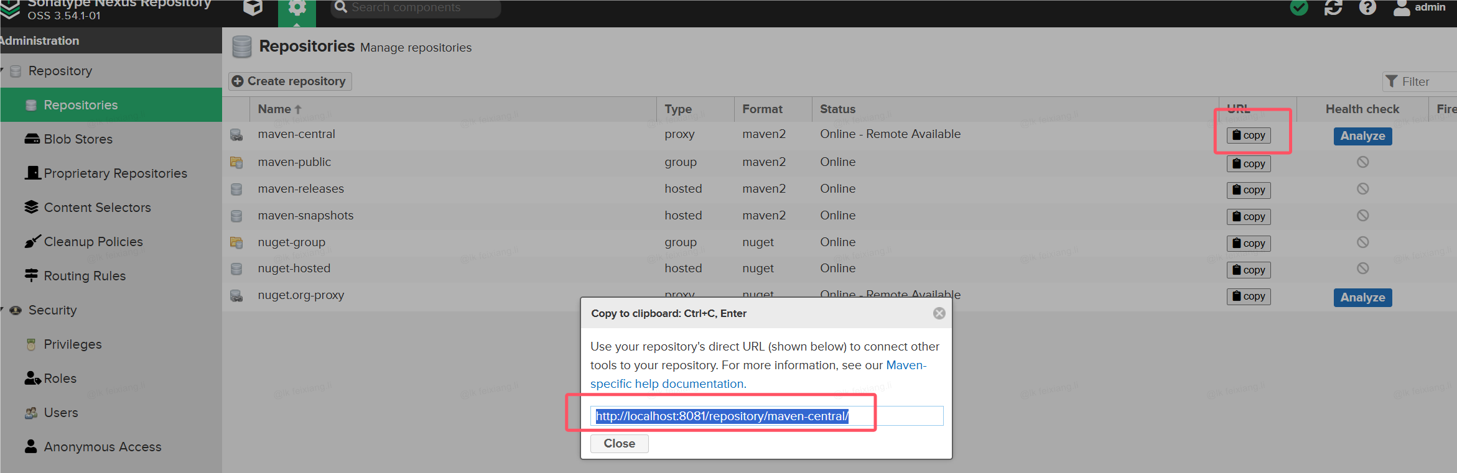The height and width of the screenshot is (473, 1457).
Task: Analyze health check for nuget.org-proxy
Action: point(1362,298)
